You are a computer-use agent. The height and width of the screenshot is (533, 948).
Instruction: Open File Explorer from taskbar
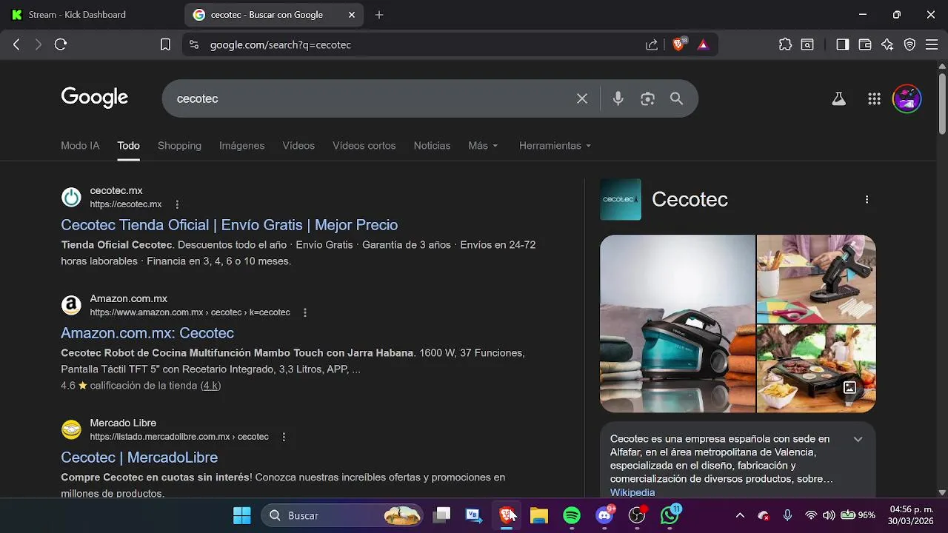coord(539,515)
